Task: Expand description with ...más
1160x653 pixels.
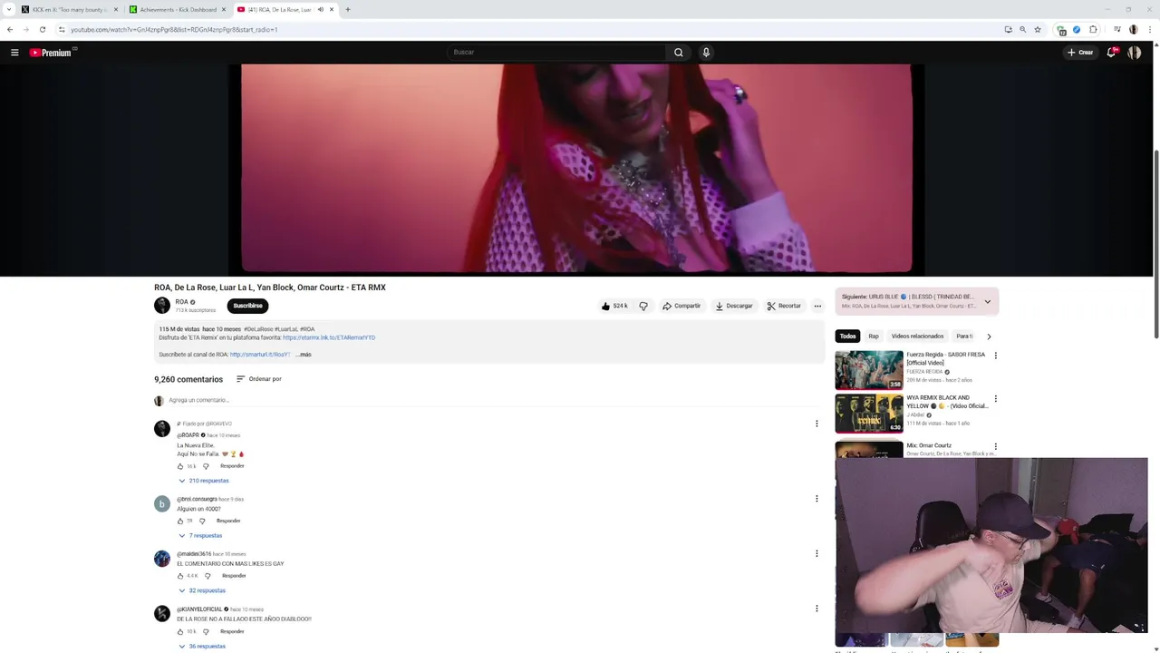Action: point(304,355)
